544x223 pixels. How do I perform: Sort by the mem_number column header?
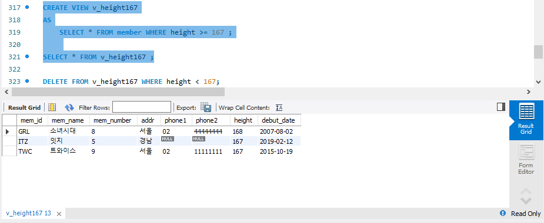[x=113, y=120]
